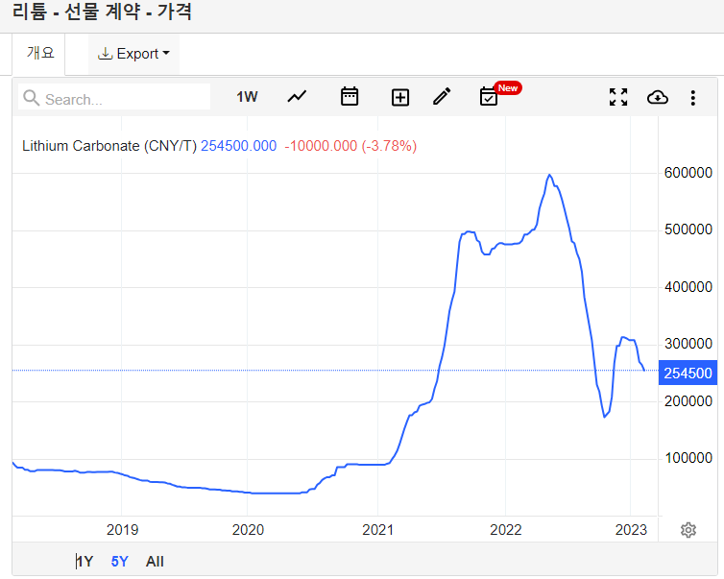Click the 500000 axis label
Viewport: 724px width, 579px height.
688,229
